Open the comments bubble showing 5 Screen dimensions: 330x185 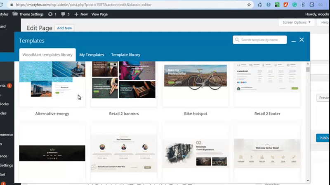(65, 14)
